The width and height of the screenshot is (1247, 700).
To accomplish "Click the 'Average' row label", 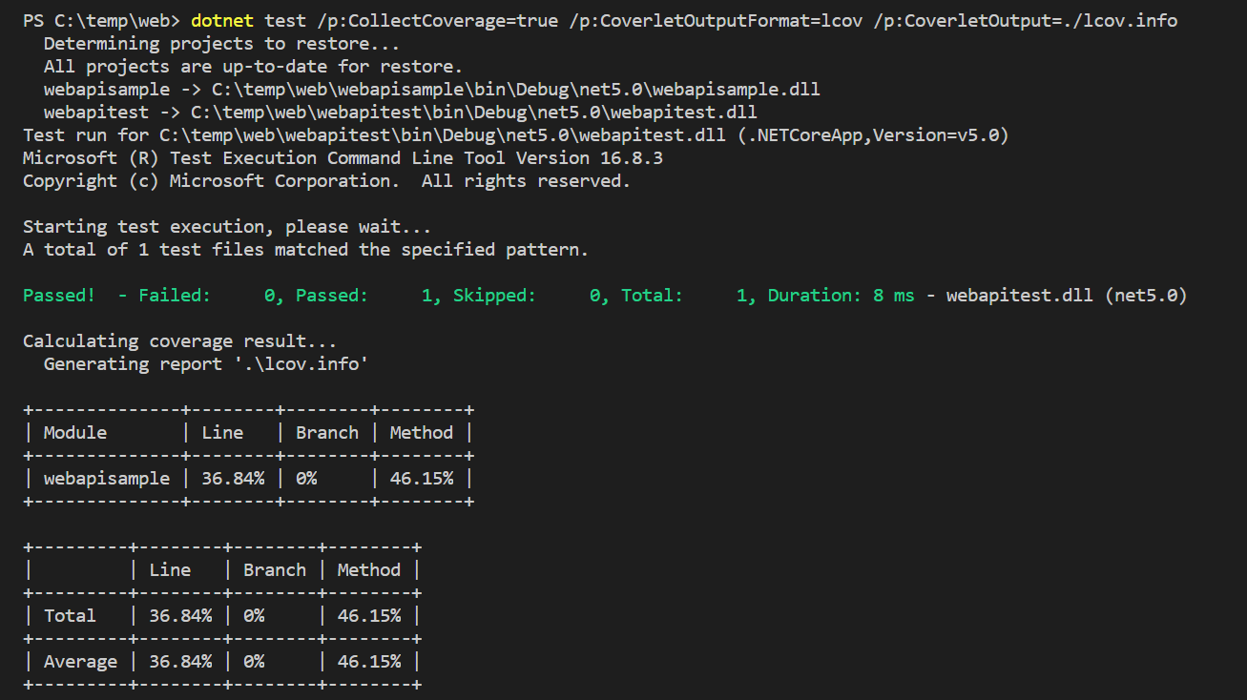I will click(x=80, y=662).
